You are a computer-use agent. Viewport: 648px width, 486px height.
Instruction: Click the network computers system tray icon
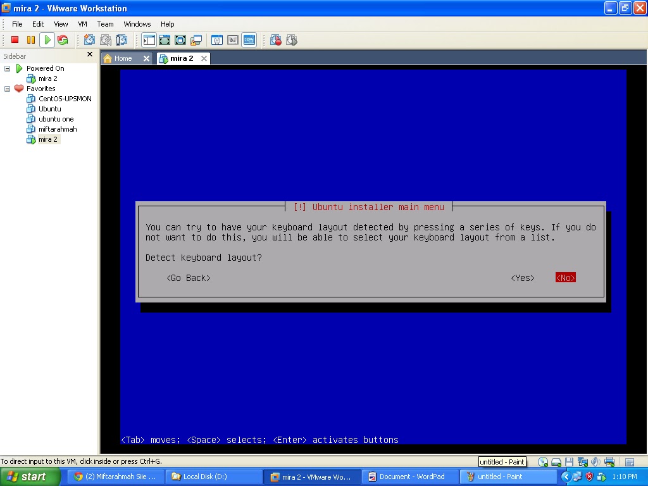click(577, 477)
